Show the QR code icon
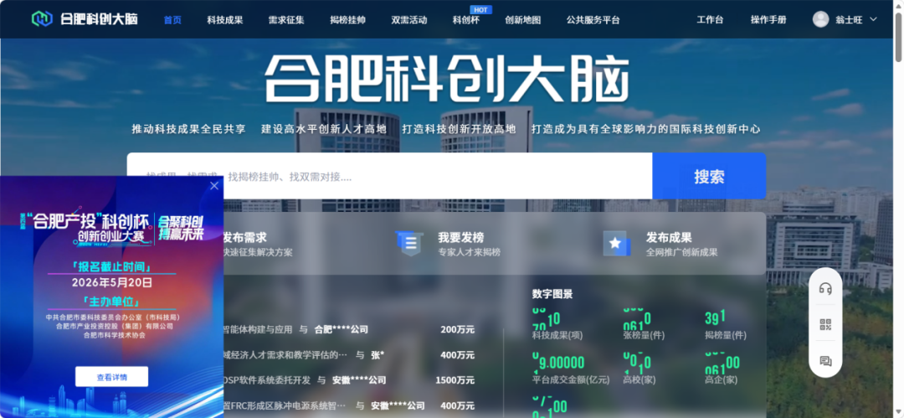The image size is (904, 418). pyautogui.click(x=825, y=324)
